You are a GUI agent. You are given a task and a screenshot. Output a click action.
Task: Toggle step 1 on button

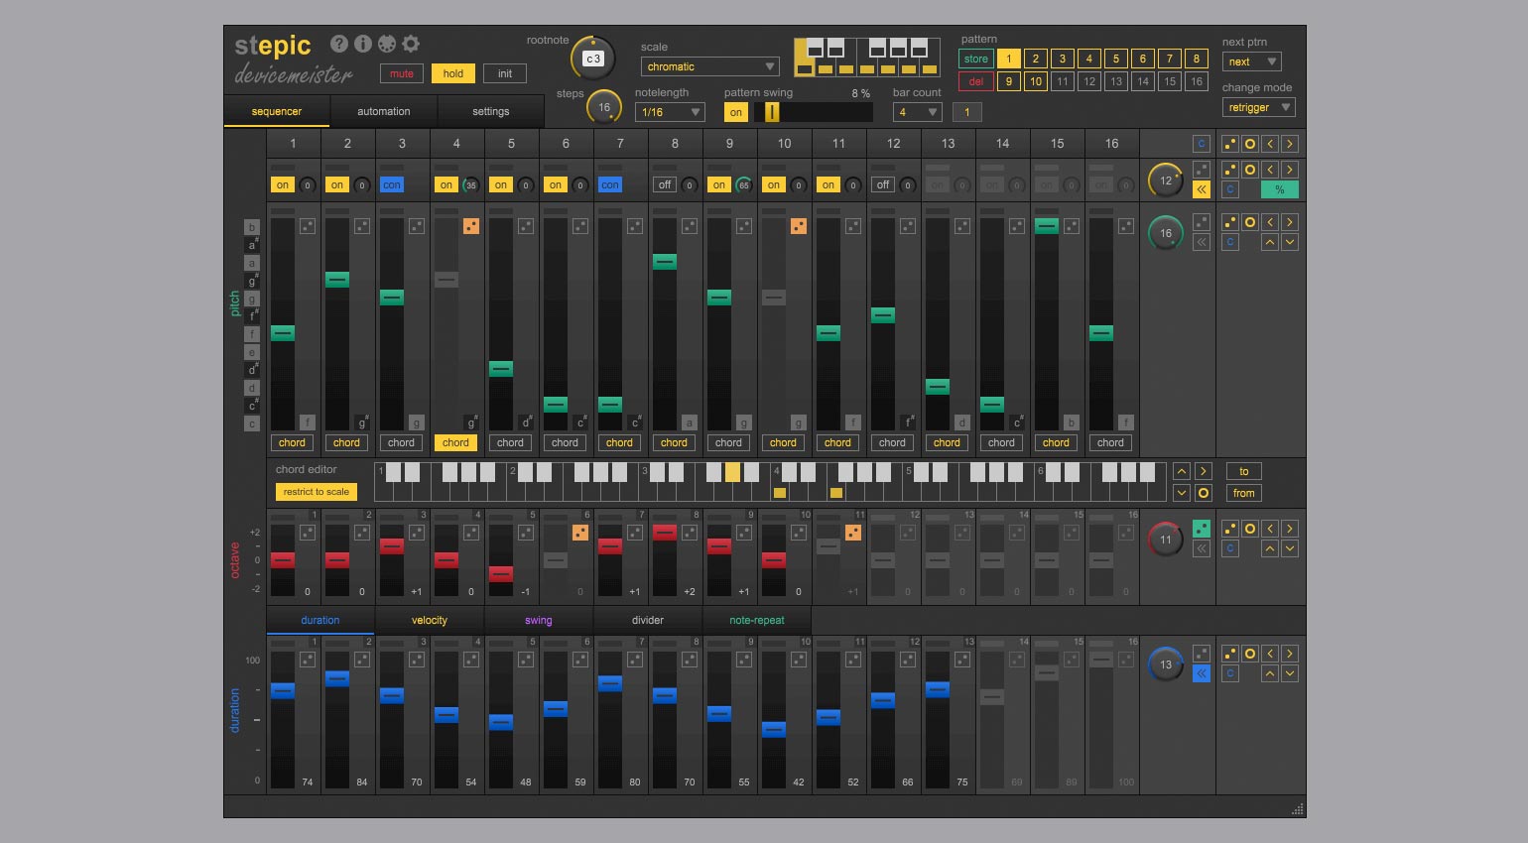pos(283,184)
